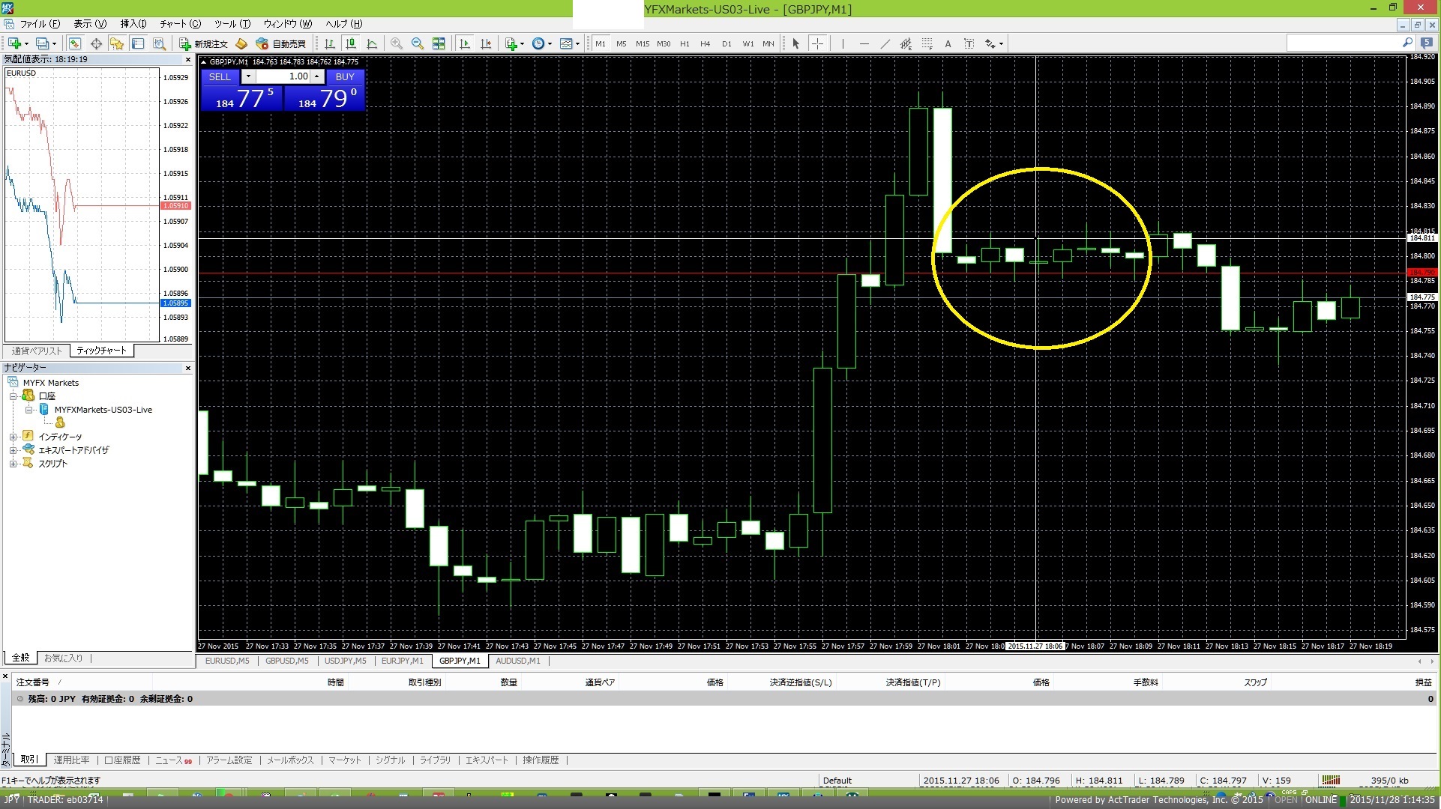1441x809 pixels.
Task: Open the lot size dropdown arrow
Action: 248,76
